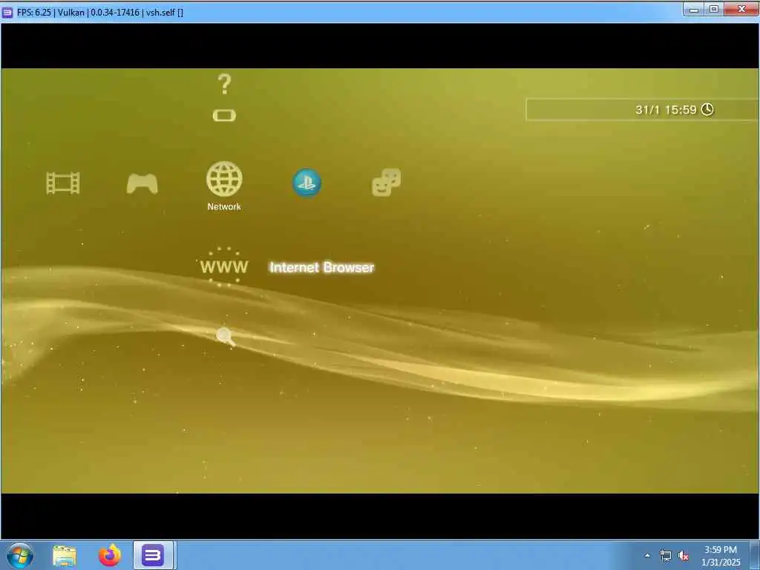The image size is (760, 570).
Task: Open the WWW Internet Browser icon
Action: pyautogui.click(x=224, y=266)
